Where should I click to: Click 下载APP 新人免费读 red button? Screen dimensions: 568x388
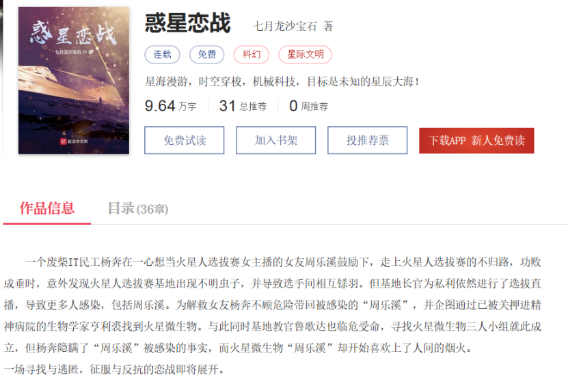pos(476,141)
